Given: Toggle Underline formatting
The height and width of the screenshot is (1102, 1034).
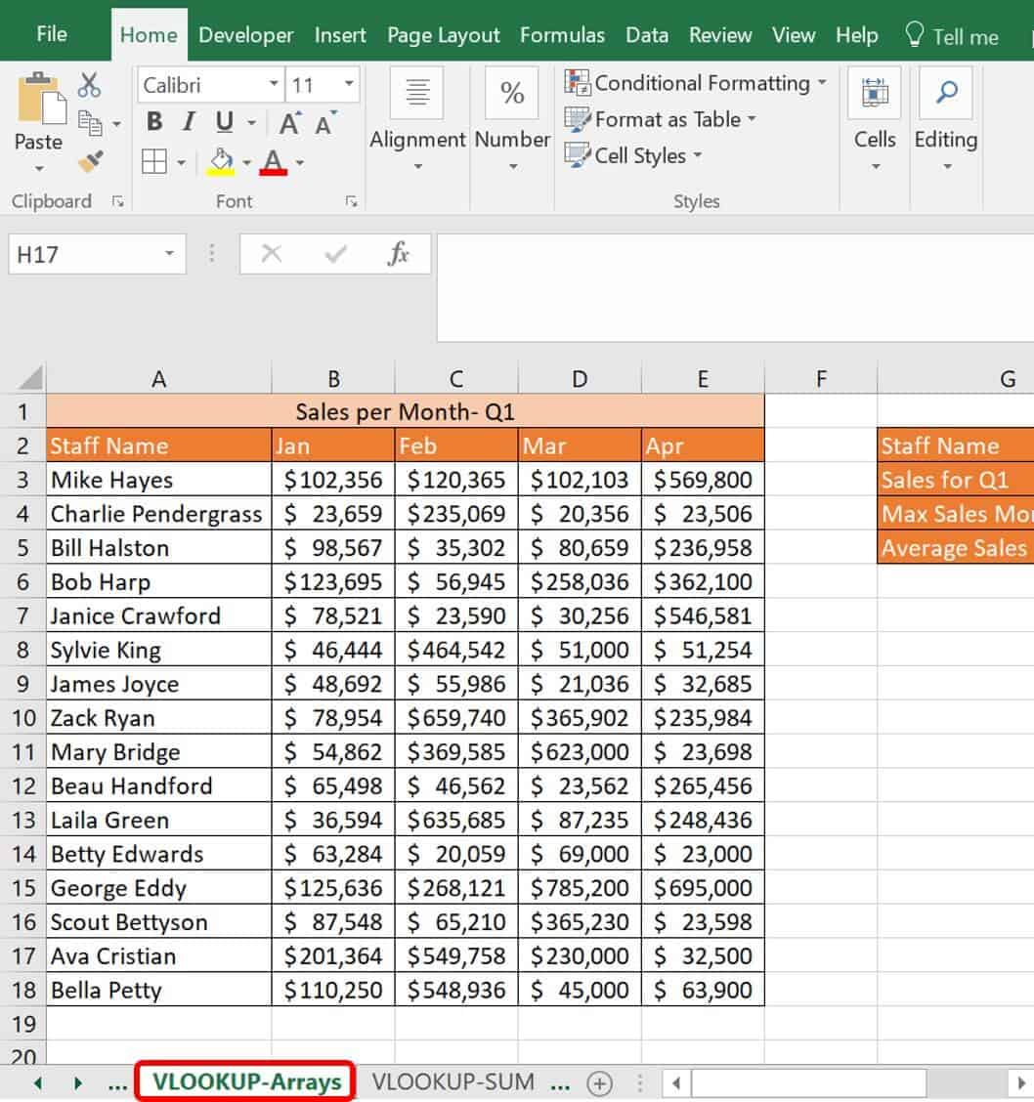Looking at the screenshot, I should (x=225, y=122).
